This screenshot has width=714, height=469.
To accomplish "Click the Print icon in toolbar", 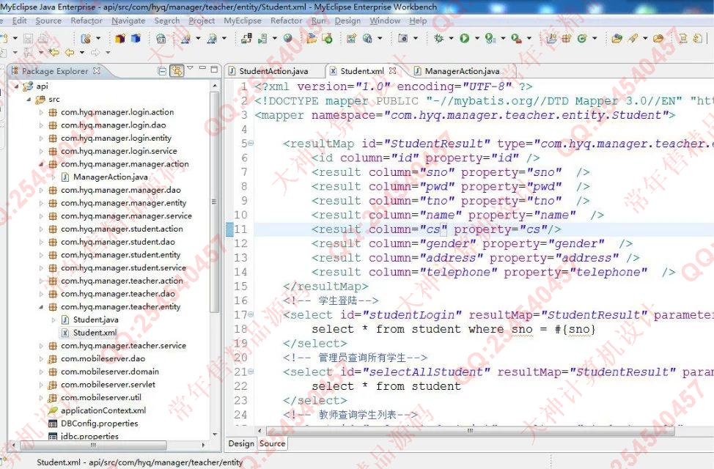I will [43, 39].
